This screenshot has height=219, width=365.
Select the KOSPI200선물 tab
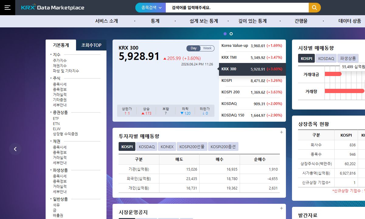pyautogui.click(x=192, y=147)
